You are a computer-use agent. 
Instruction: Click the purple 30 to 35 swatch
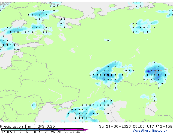click(61, 129)
